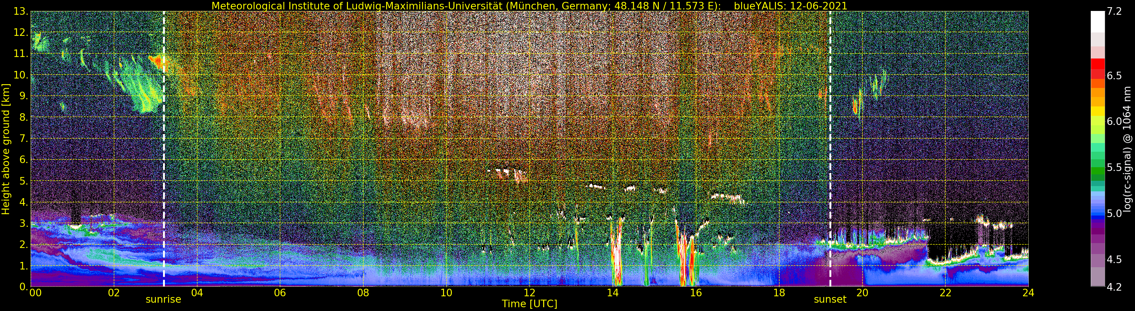
Task: Click the "24" time tick label
Action: tap(1028, 293)
